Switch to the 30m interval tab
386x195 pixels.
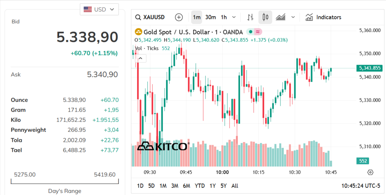tap(210, 17)
